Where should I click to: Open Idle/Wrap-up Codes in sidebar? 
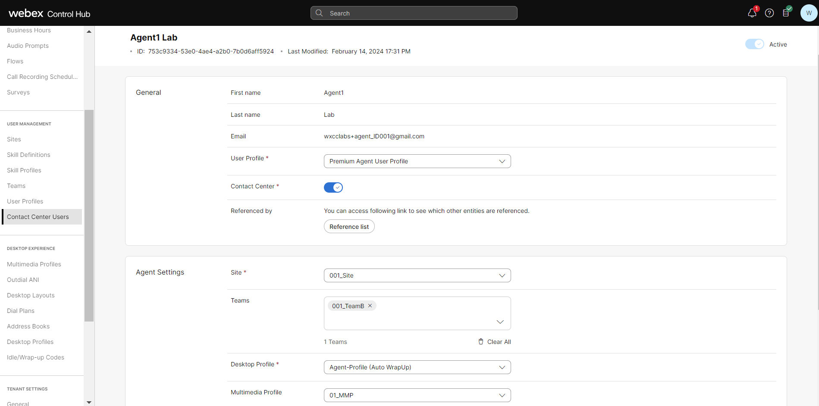35,357
